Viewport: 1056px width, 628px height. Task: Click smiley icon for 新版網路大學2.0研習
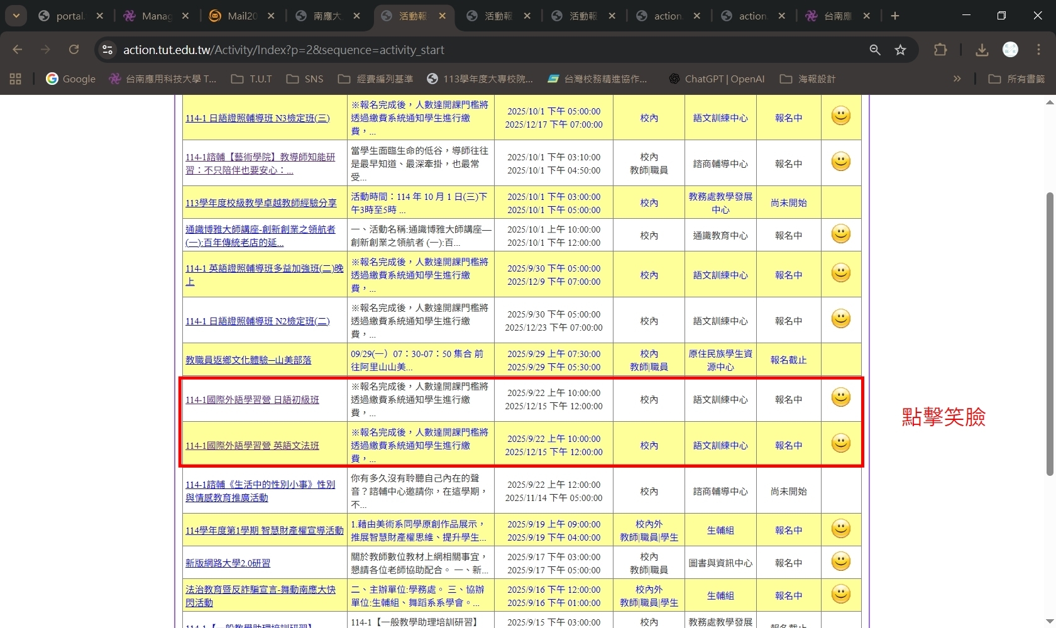[x=840, y=561]
